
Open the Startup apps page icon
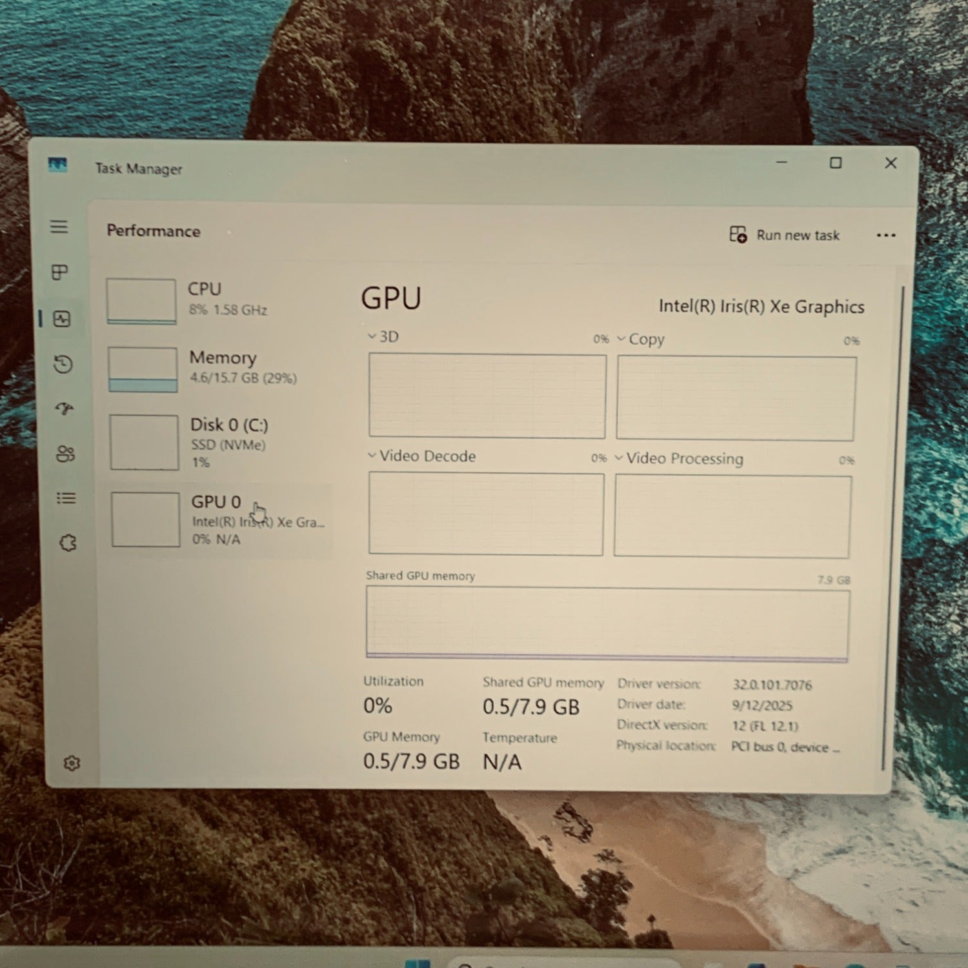click(x=65, y=408)
